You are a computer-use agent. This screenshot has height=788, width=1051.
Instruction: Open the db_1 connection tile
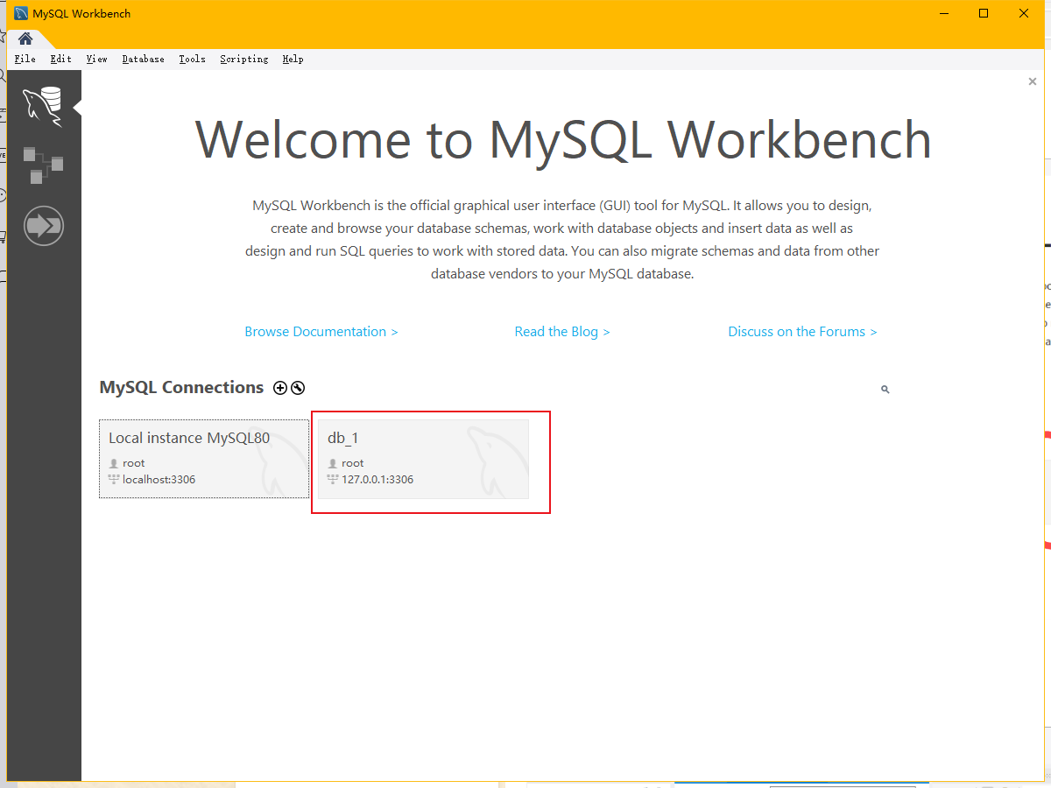click(423, 459)
